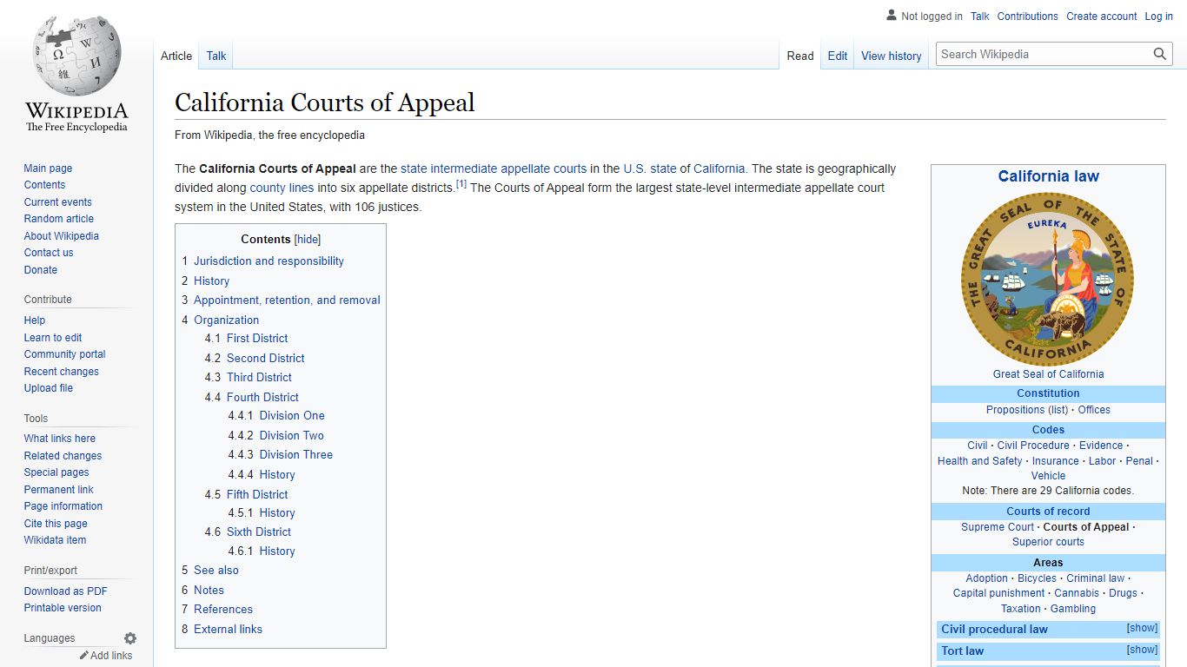The width and height of the screenshot is (1187, 667).
Task: Open Capital punishment link in Areas
Action: pyautogui.click(x=998, y=593)
